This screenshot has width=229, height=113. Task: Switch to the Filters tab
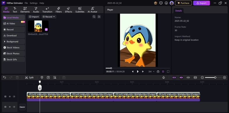[59, 10]
